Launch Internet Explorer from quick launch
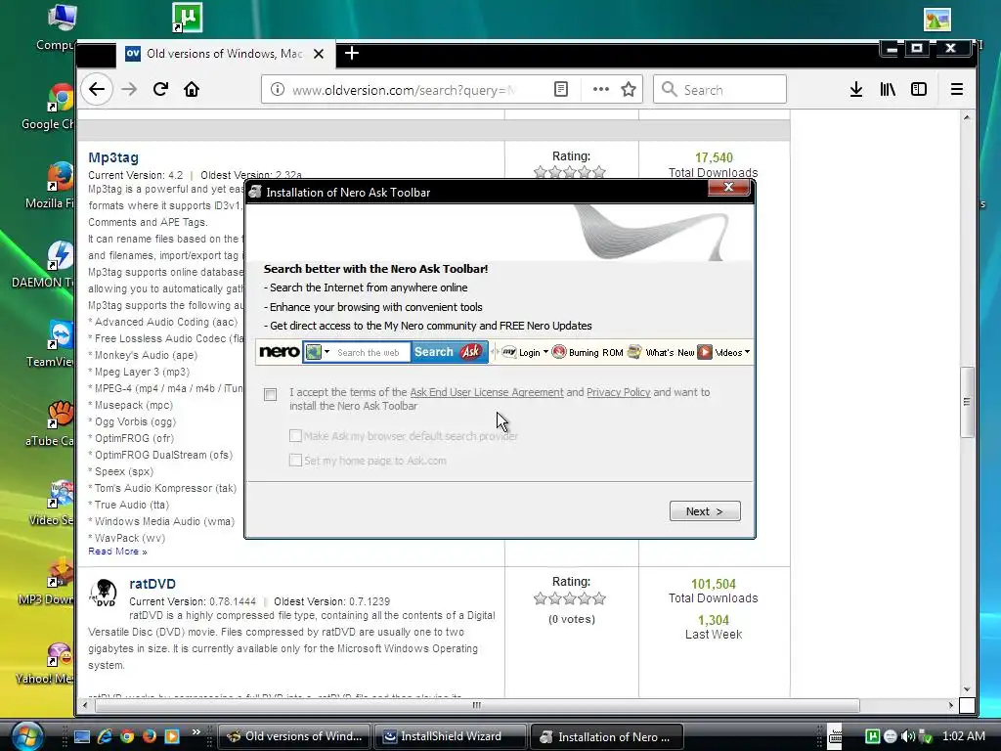This screenshot has width=1001, height=751. pyautogui.click(x=105, y=736)
